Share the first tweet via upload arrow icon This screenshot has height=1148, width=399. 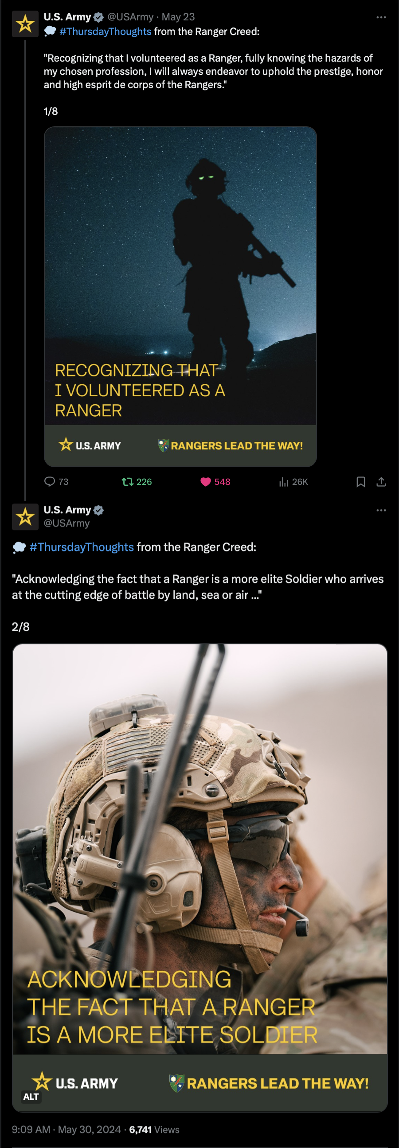point(381,482)
